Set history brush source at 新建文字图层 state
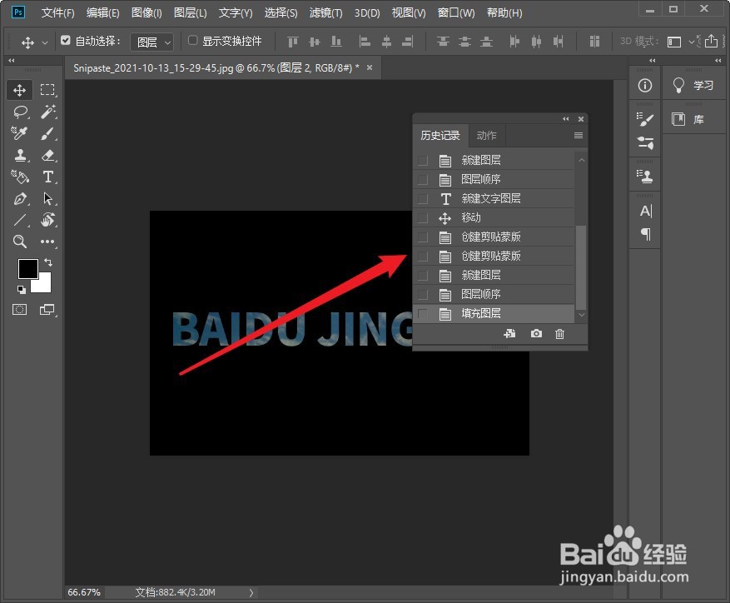 click(x=423, y=198)
